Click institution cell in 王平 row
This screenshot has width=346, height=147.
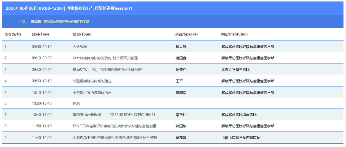(248, 81)
